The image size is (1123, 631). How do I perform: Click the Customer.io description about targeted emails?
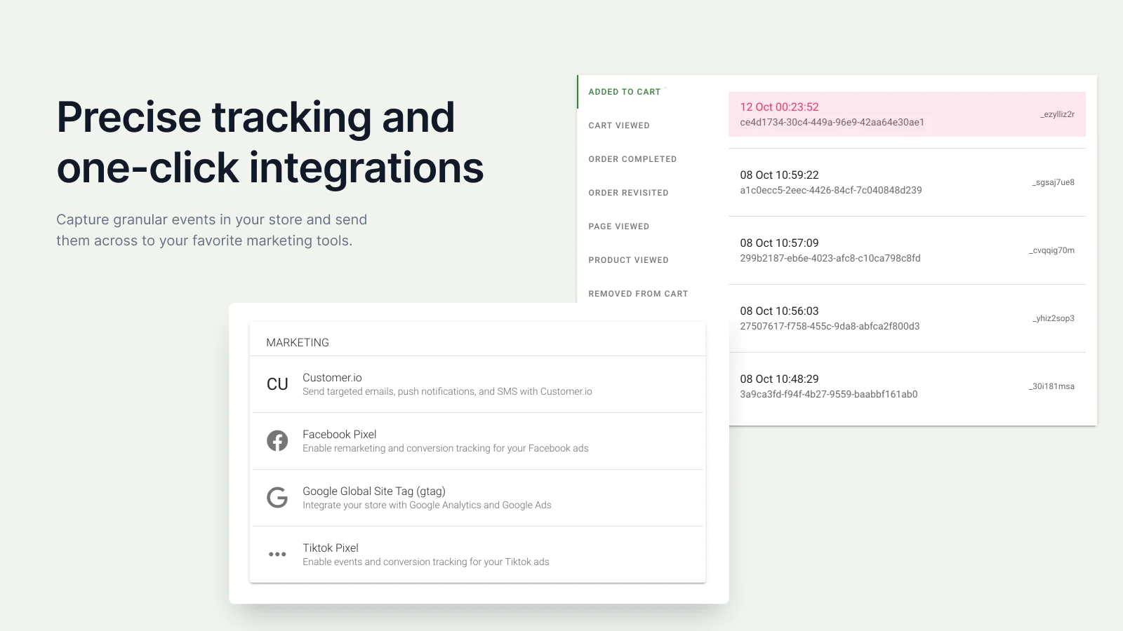point(447,392)
